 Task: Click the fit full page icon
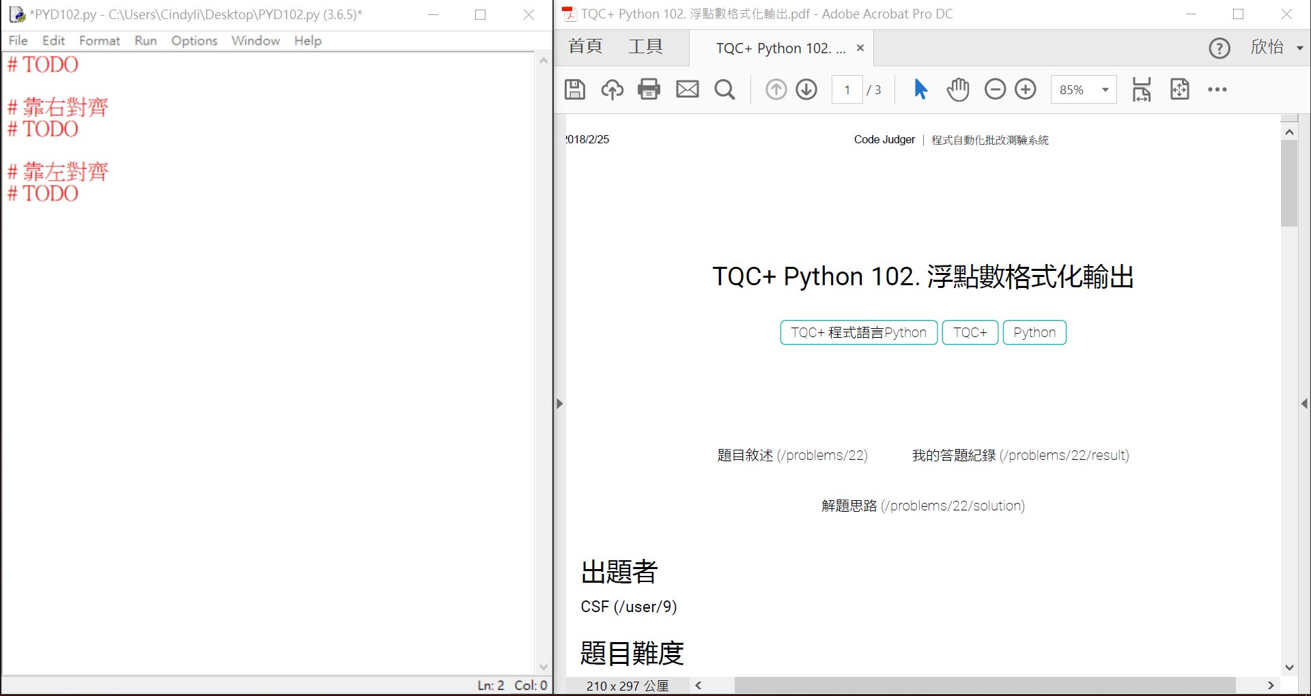(1179, 89)
